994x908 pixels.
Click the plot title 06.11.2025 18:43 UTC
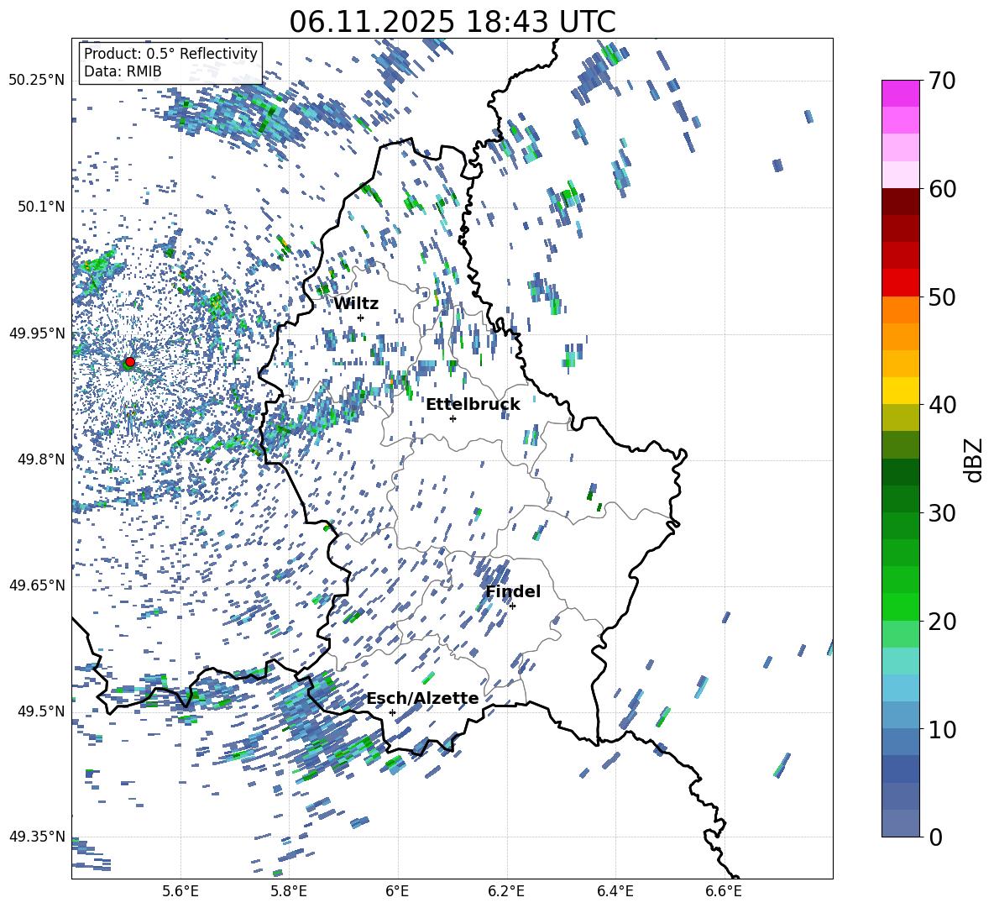[x=452, y=22]
